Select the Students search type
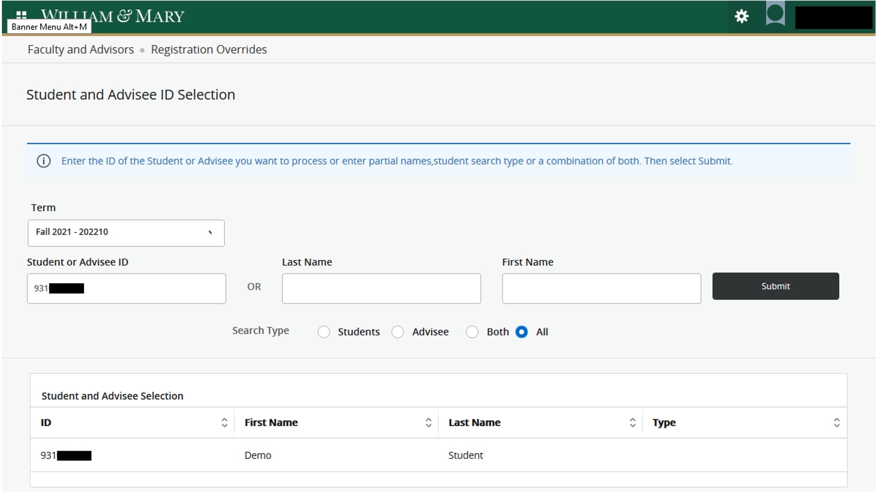This screenshot has height=495, width=876. pos(324,332)
